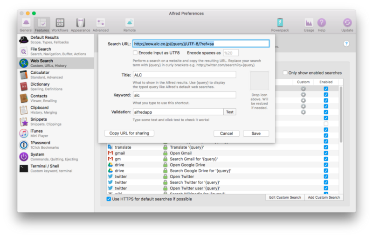Click the Validation field containing alfredapp
The image size is (373, 237).
(x=178, y=112)
